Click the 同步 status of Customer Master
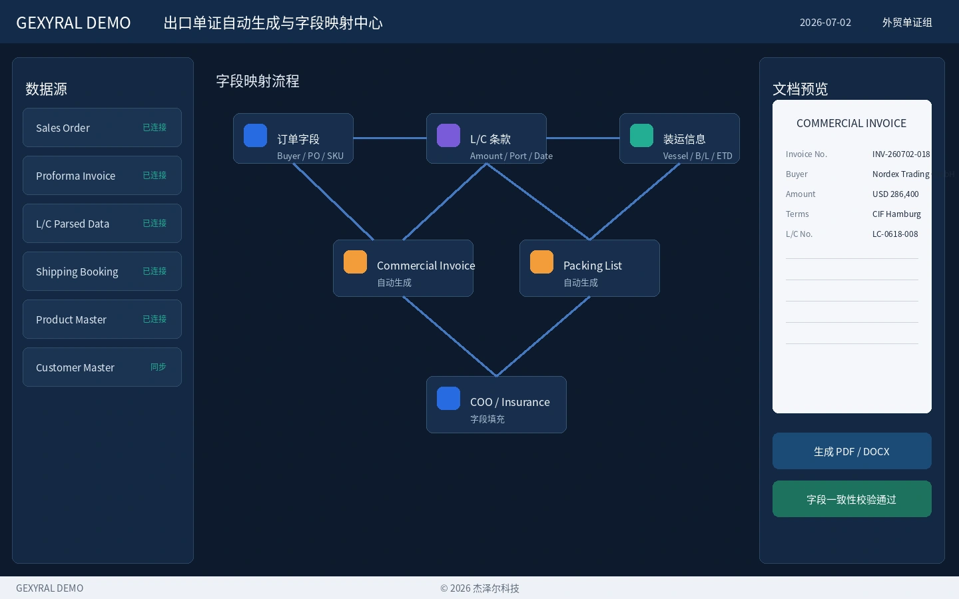 159,367
